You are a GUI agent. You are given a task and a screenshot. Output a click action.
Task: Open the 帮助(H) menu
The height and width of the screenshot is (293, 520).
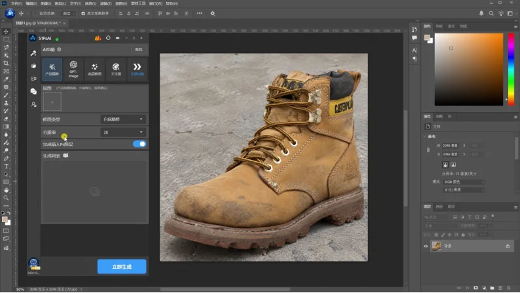(x=172, y=4)
